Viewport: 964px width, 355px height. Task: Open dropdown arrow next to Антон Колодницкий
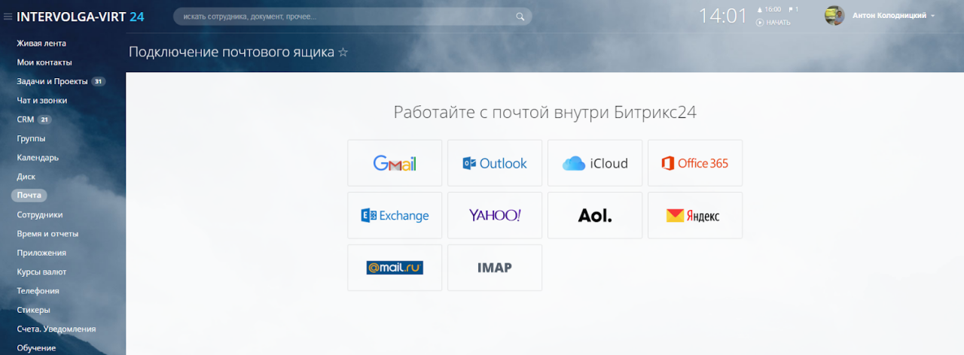pyautogui.click(x=933, y=16)
